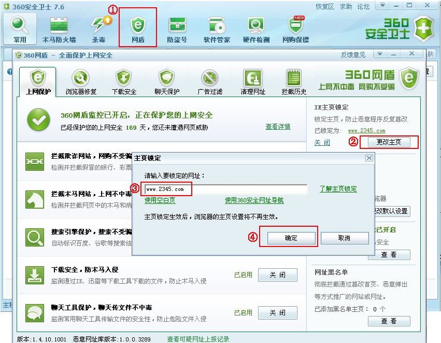The width and height of the screenshot is (441, 343).
Task: Click the 关闭 button in the 聊天工具保护 row
Action: pos(278,312)
